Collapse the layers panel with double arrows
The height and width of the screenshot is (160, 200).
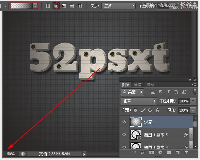tap(190, 80)
